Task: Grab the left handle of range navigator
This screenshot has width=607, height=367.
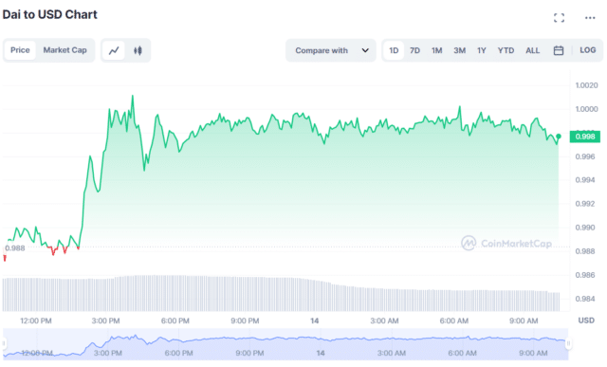Action: point(4,343)
